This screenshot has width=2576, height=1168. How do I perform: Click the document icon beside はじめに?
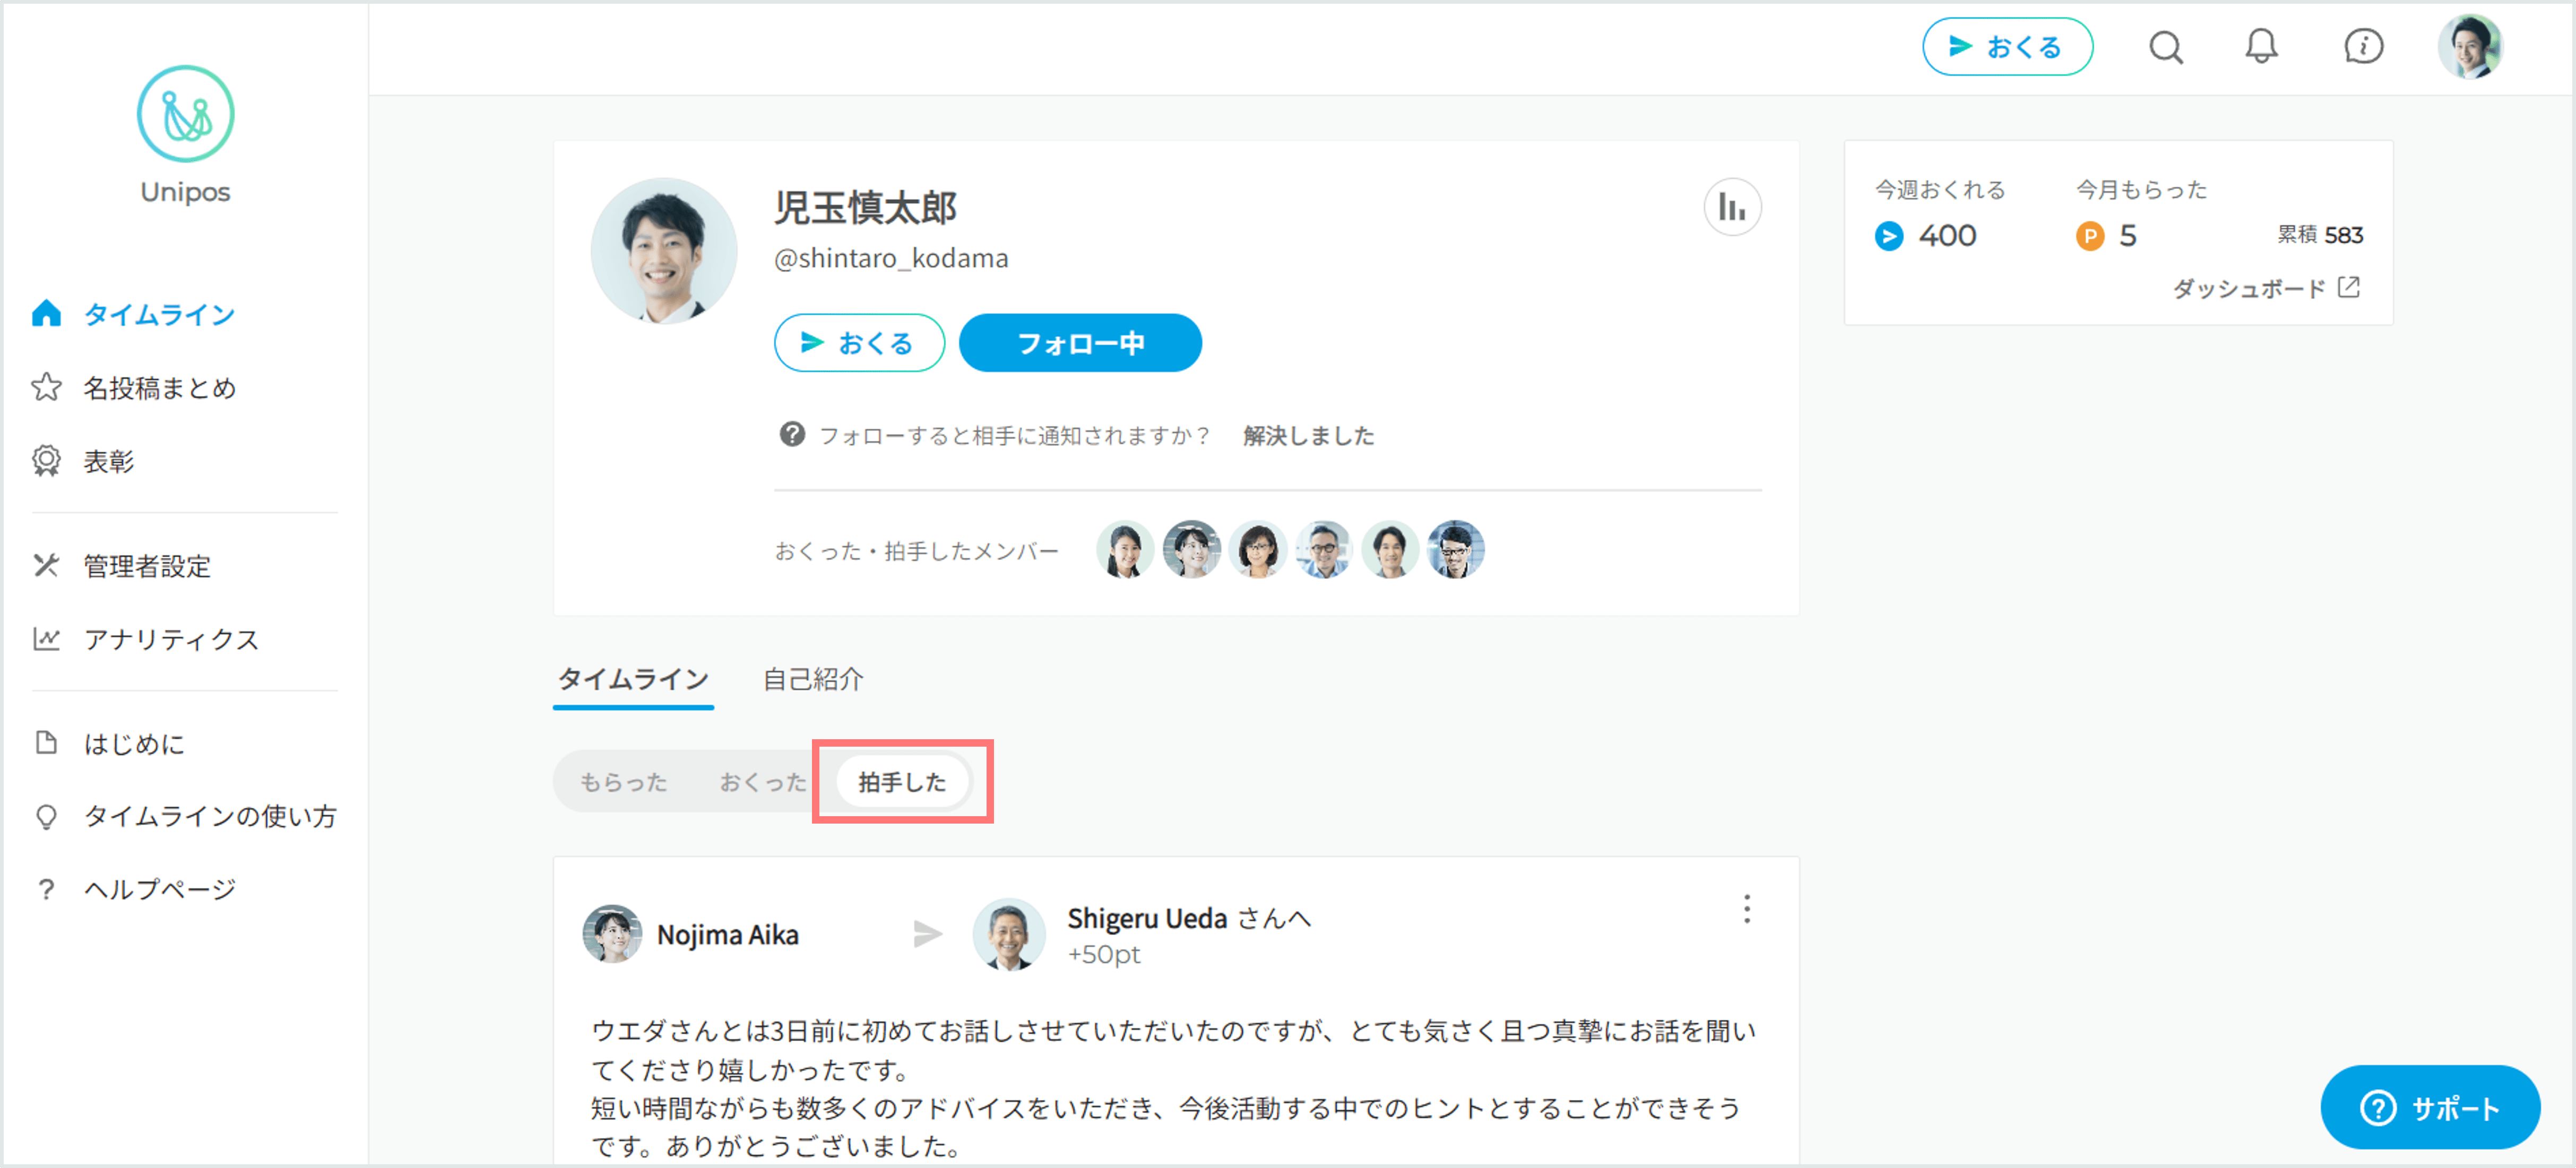point(46,742)
